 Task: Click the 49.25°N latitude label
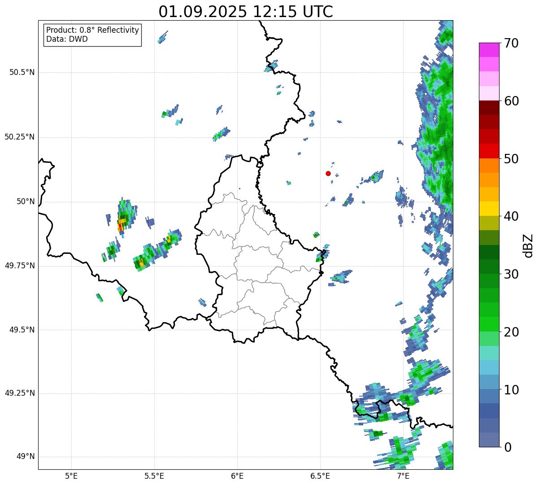[x=20, y=393]
